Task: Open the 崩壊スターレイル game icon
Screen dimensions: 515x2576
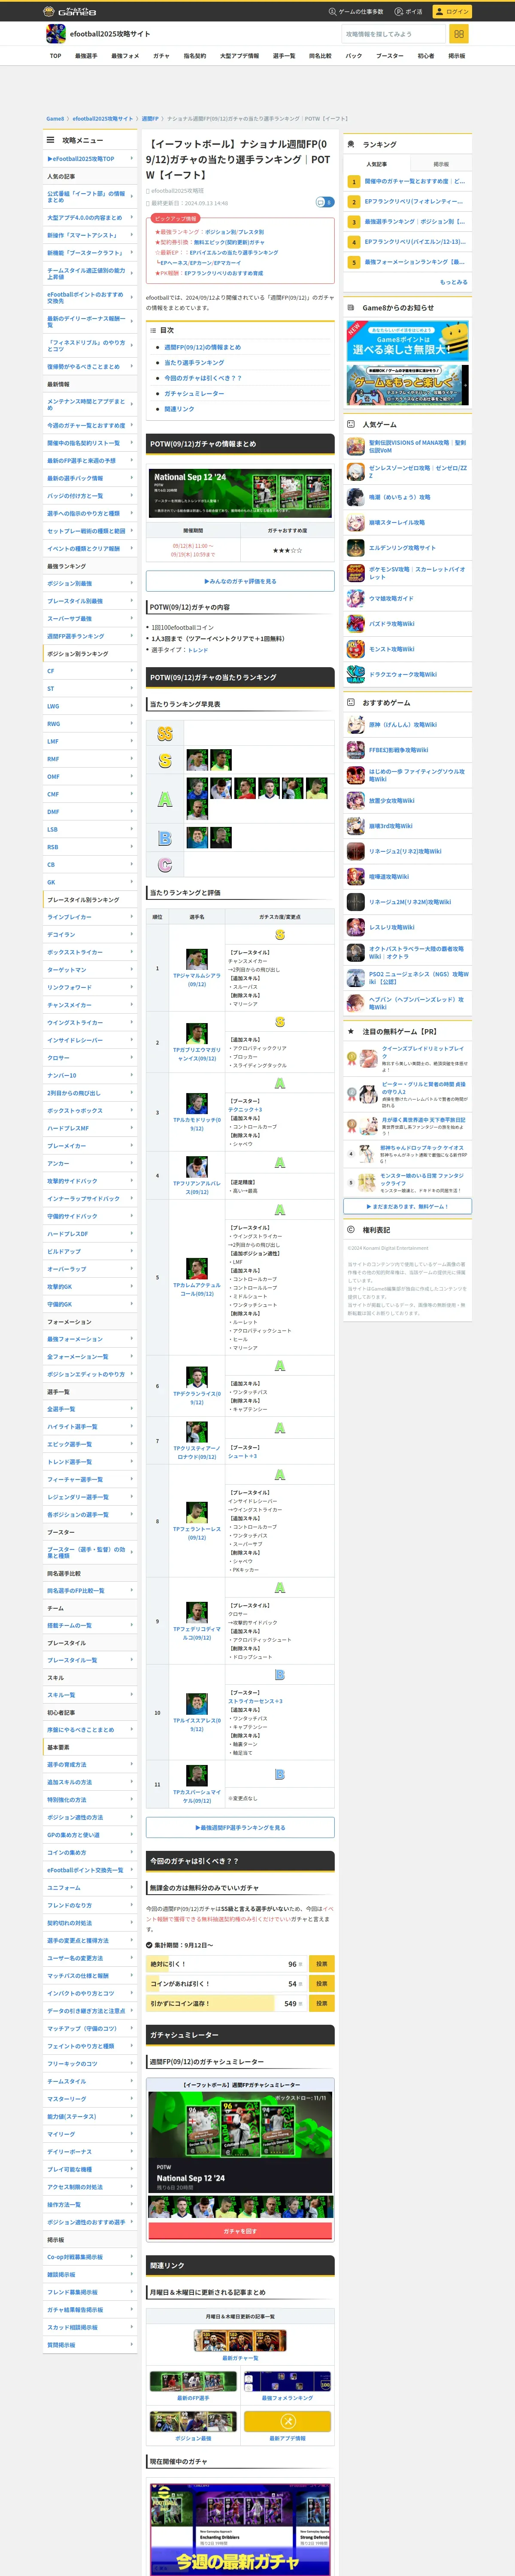Action: (356, 522)
